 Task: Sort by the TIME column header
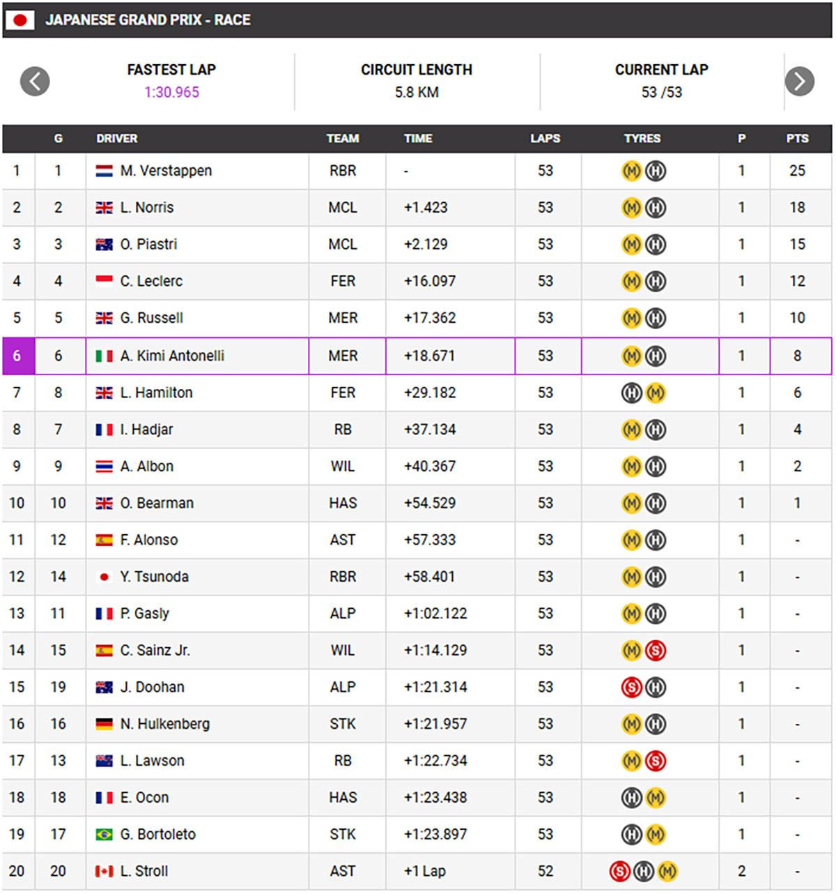[418, 139]
